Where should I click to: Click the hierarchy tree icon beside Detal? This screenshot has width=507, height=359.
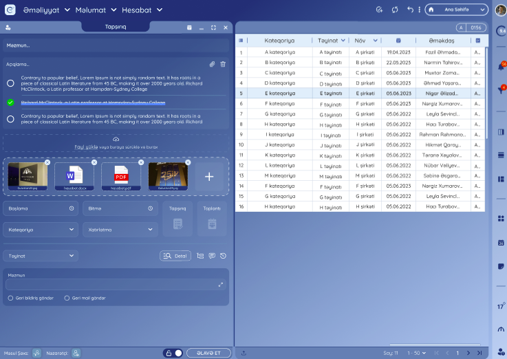coord(201,256)
